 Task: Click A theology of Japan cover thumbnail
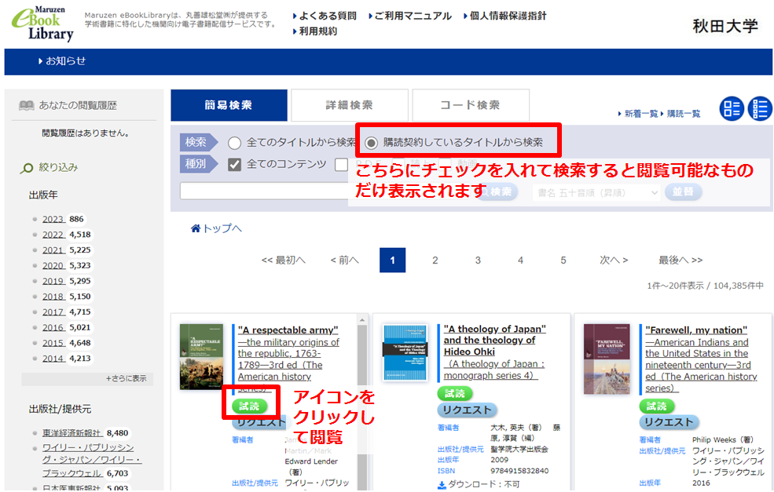(x=405, y=353)
